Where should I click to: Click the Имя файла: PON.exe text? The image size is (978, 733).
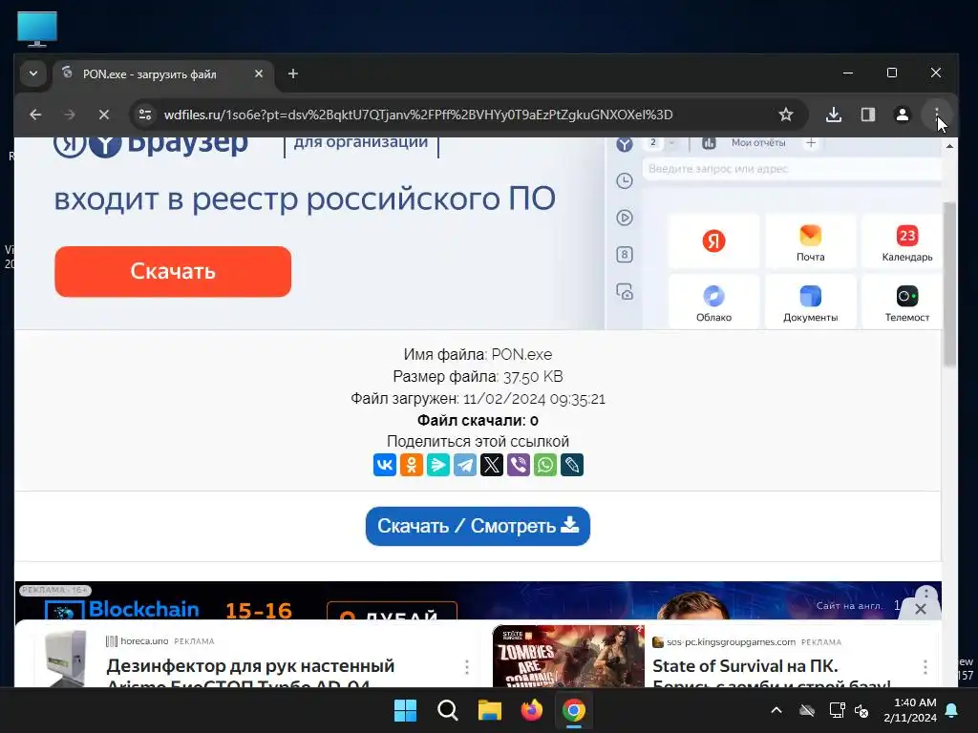pos(478,354)
